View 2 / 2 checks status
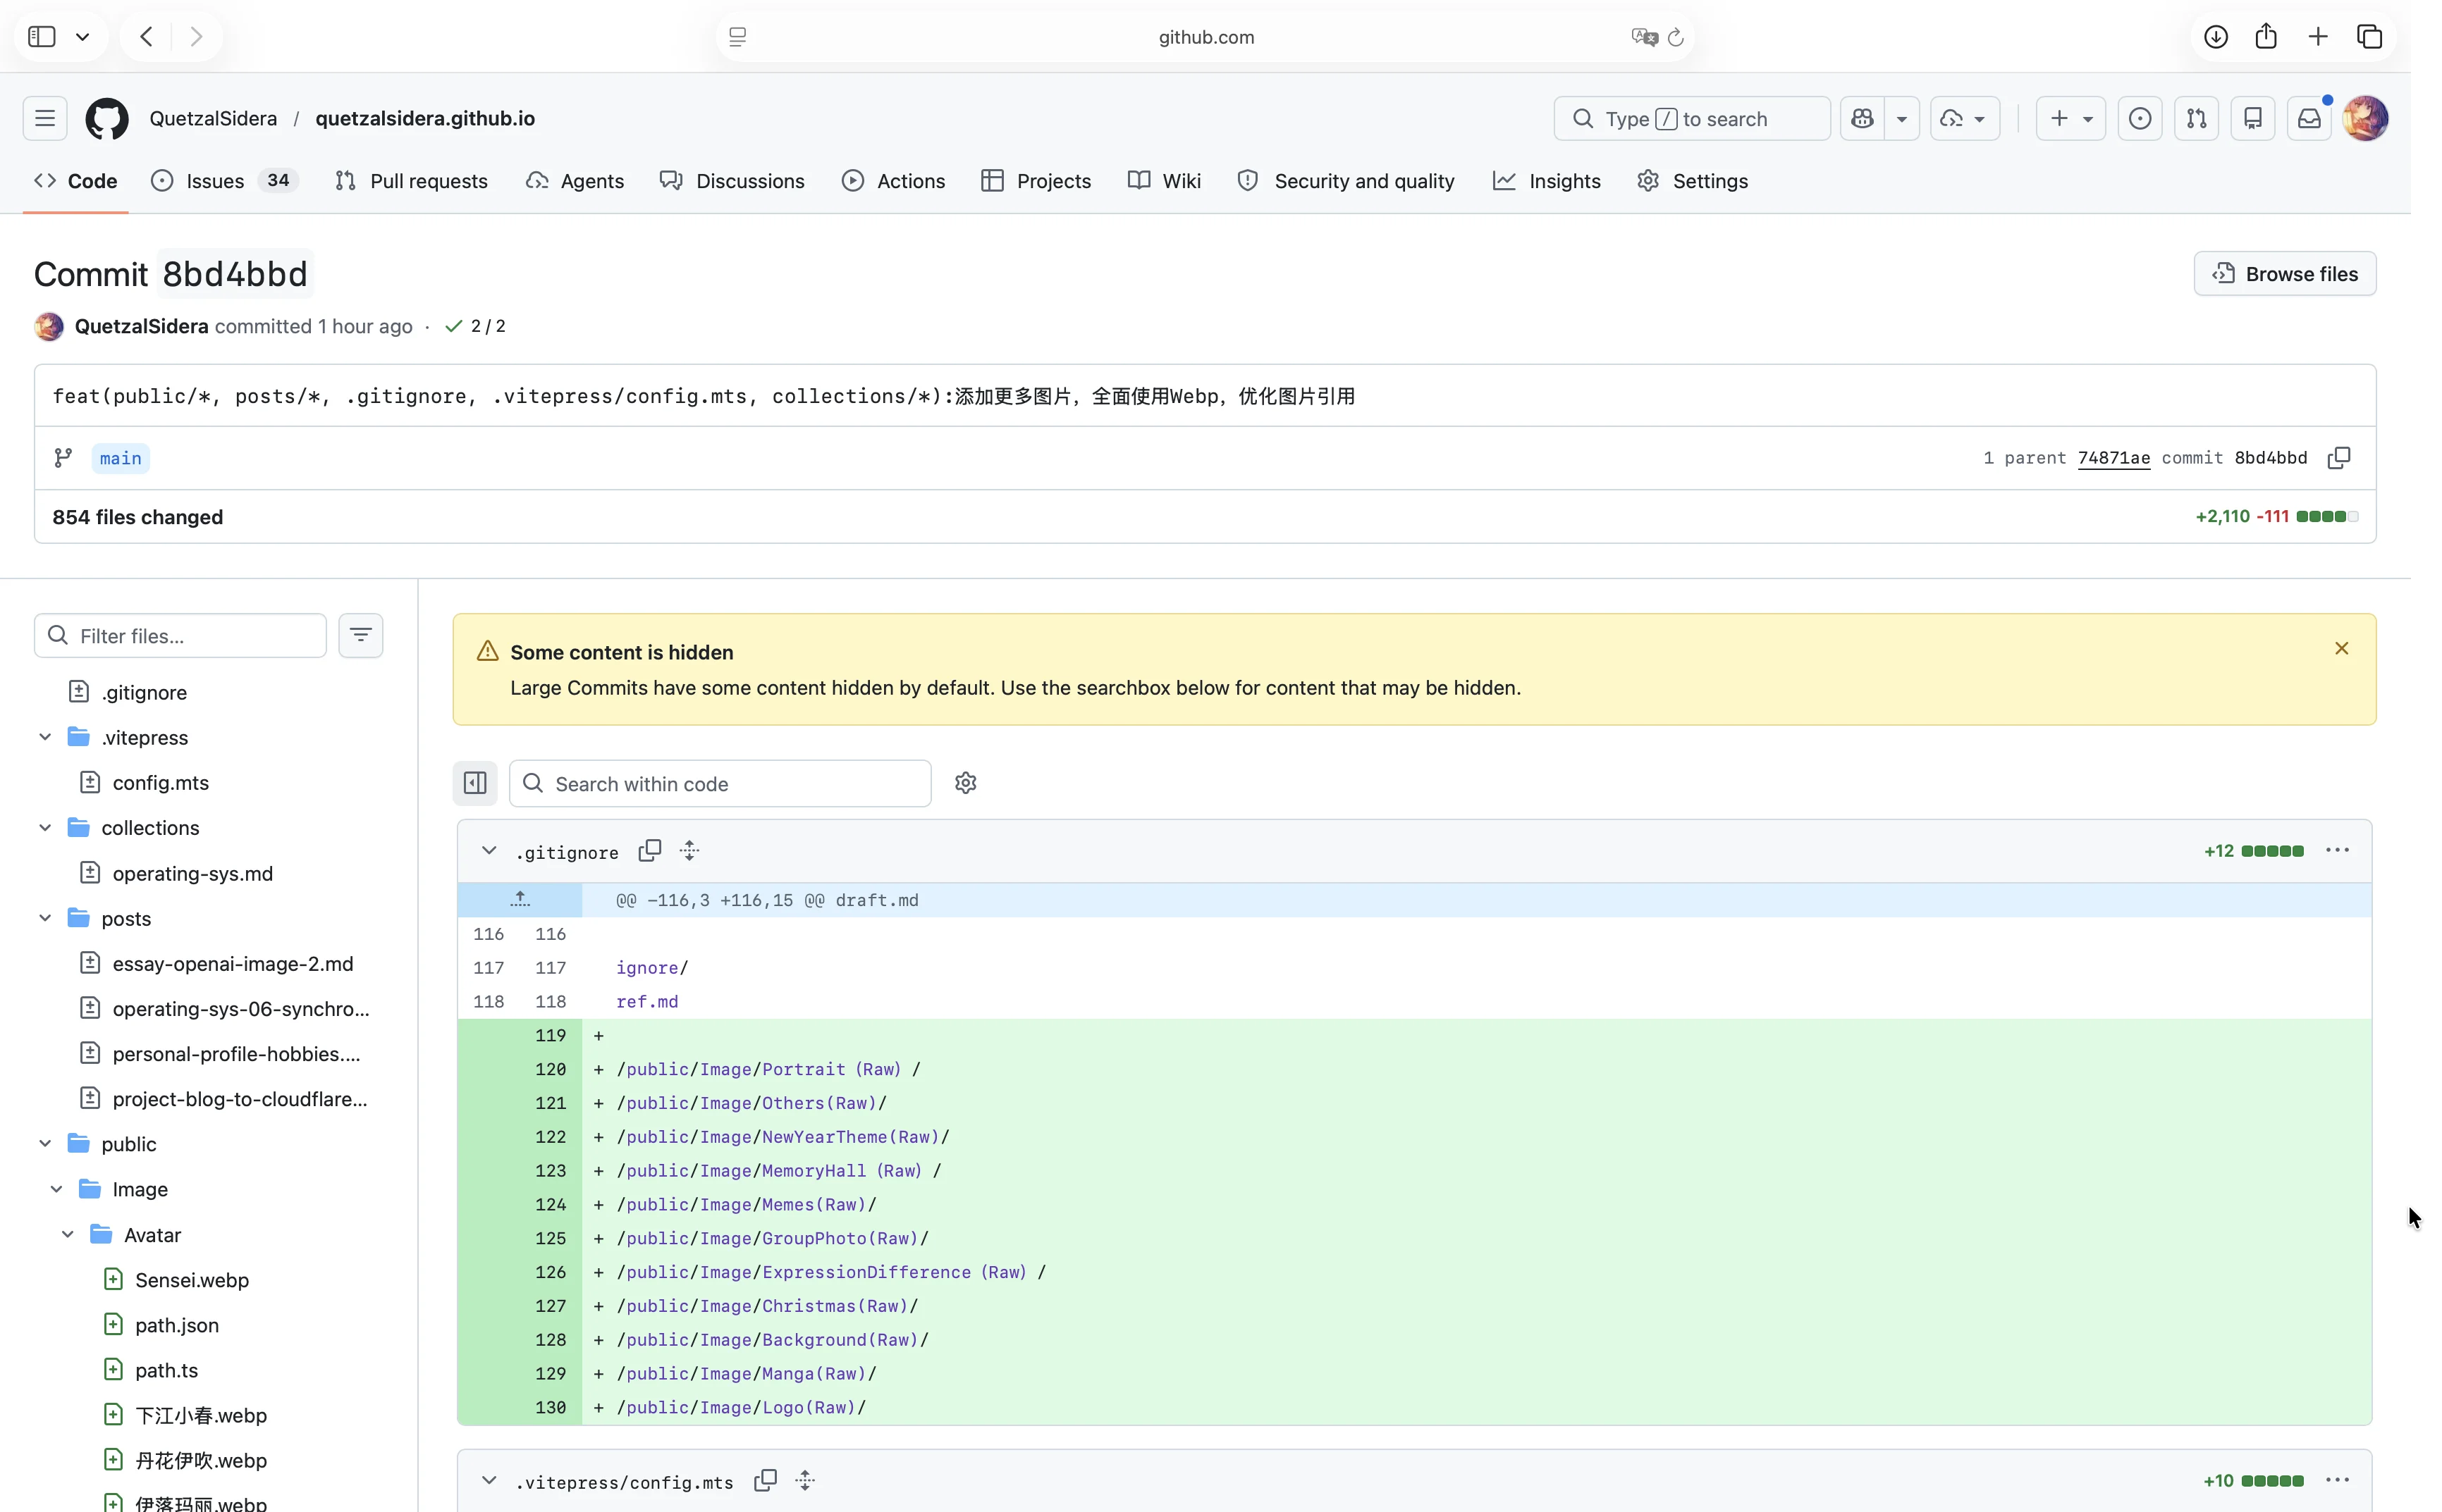2442x1512 pixels. pyautogui.click(x=475, y=326)
